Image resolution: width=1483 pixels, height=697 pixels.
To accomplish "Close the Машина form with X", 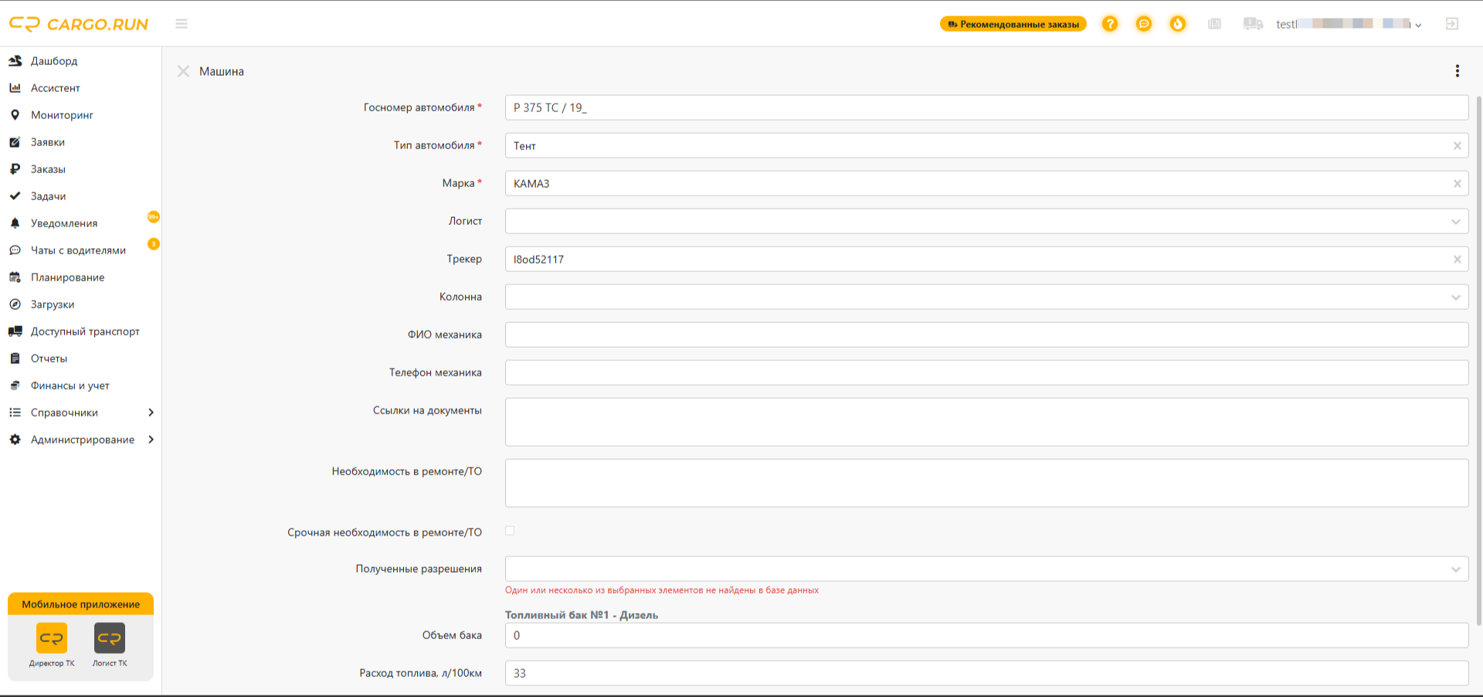I will 183,71.
